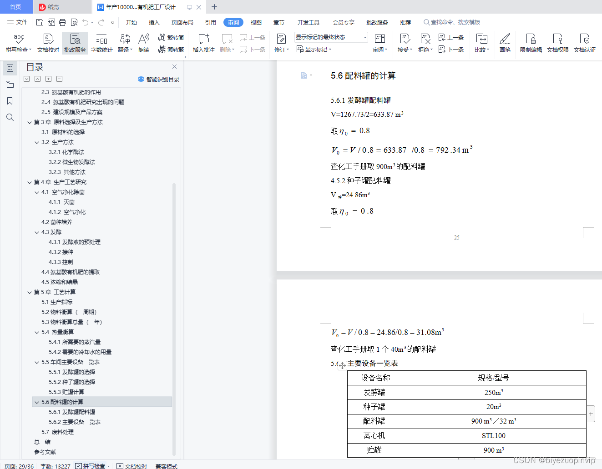
Task: Collapse 5.4 热量衡算 outline node
Action: pos(37,332)
